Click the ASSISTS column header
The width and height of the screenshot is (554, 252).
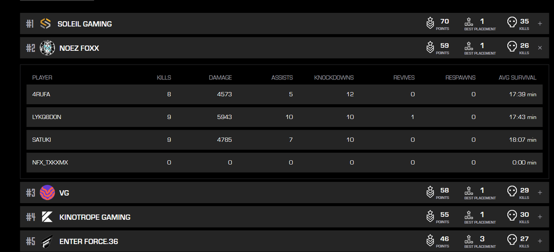click(x=282, y=78)
